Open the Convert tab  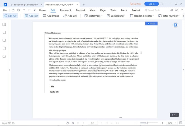[80, 10]
